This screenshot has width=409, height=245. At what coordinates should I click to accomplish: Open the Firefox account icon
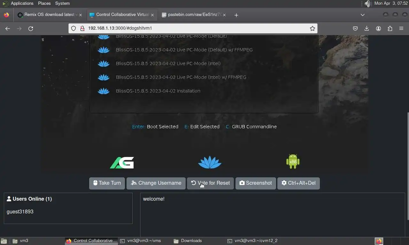(x=378, y=28)
